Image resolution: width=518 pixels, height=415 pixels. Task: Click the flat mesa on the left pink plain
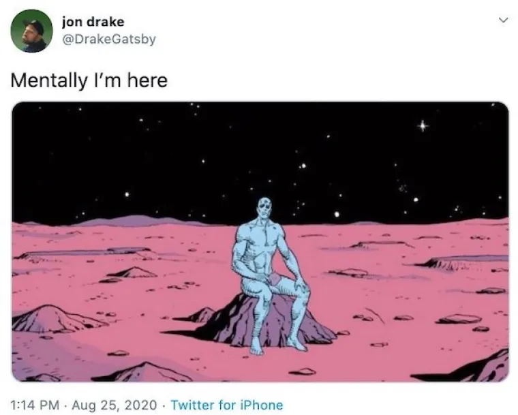pos(86,253)
